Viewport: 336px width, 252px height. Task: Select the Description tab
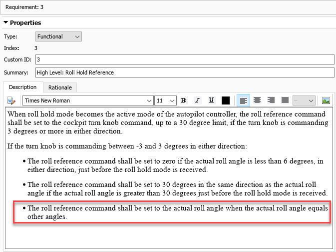[22, 87]
